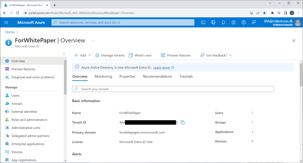Close the ForWhitePaper blade with X
This screenshot has height=163, width=303.
click(x=294, y=40)
